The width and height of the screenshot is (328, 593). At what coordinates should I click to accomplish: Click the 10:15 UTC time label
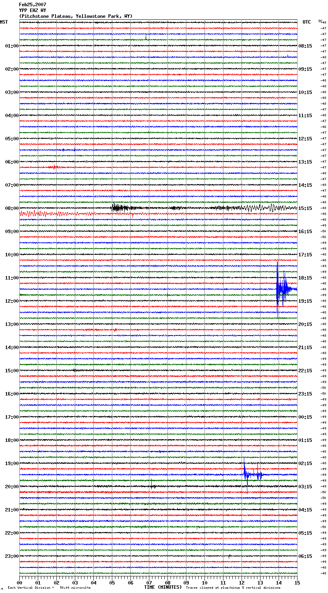pos(305,92)
